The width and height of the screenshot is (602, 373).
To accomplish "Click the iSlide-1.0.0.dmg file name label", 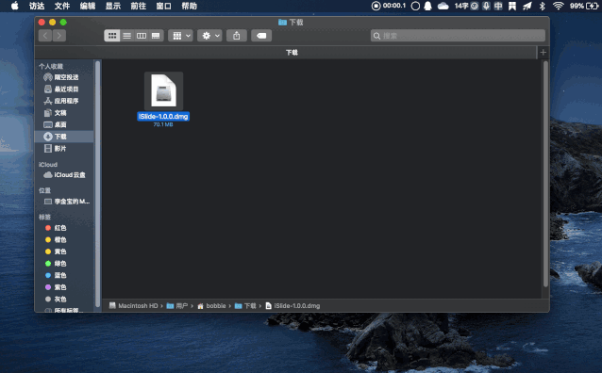I will click(x=163, y=117).
